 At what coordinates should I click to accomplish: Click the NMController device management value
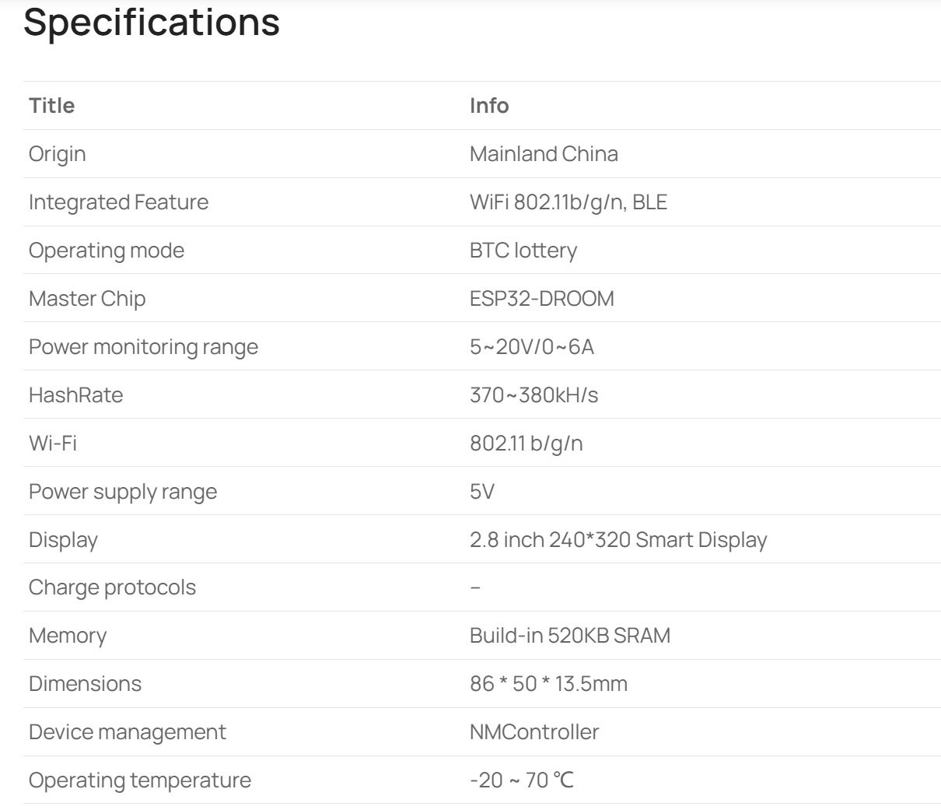tap(534, 732)
